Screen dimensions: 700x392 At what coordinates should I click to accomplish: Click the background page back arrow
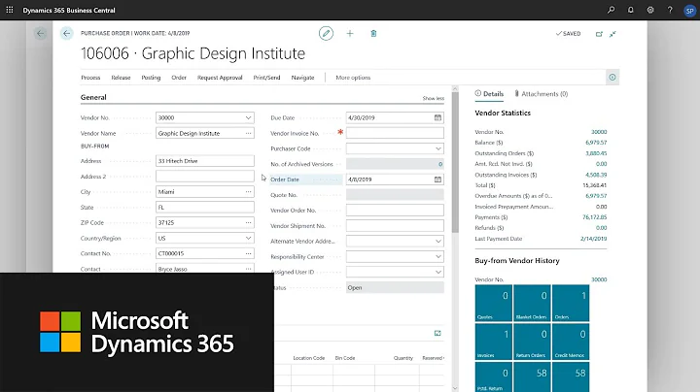click(40, 33)
